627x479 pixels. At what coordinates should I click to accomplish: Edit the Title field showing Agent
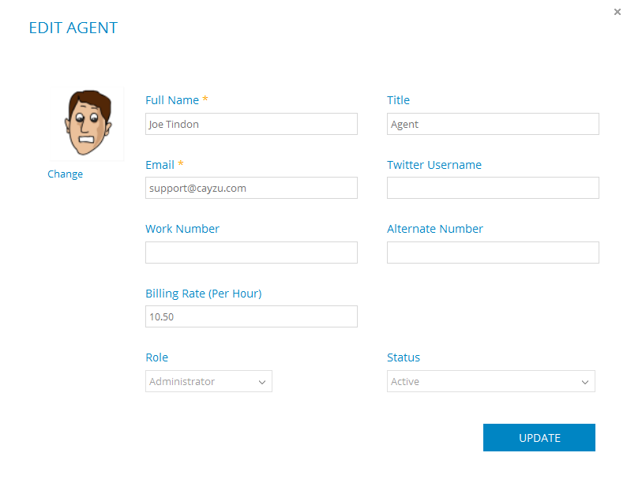[493, 124]
